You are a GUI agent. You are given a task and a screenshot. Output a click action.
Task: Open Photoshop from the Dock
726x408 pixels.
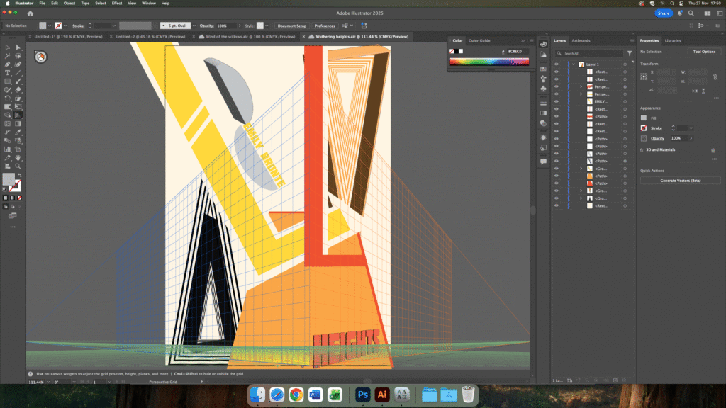[x=363, y=394]
